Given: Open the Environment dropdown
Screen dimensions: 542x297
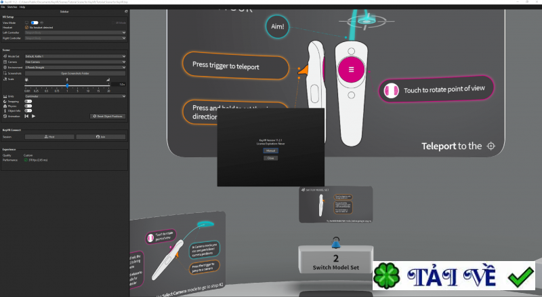Looking at the screenshot, I should [75, 68].
